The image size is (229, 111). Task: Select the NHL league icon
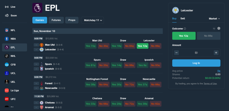(7, 56)
